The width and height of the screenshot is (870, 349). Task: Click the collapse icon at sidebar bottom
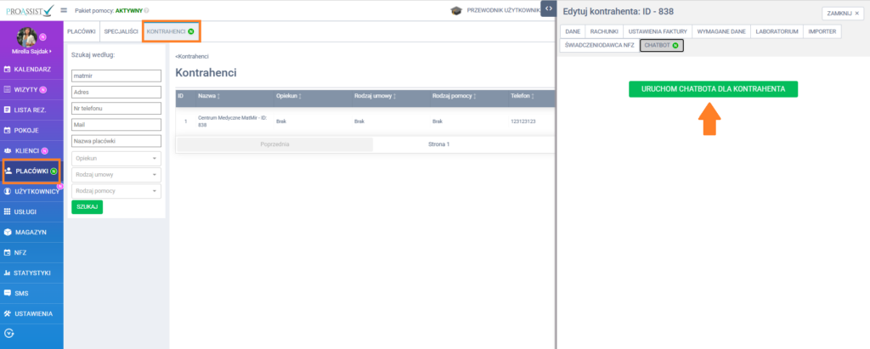point(9,333)
